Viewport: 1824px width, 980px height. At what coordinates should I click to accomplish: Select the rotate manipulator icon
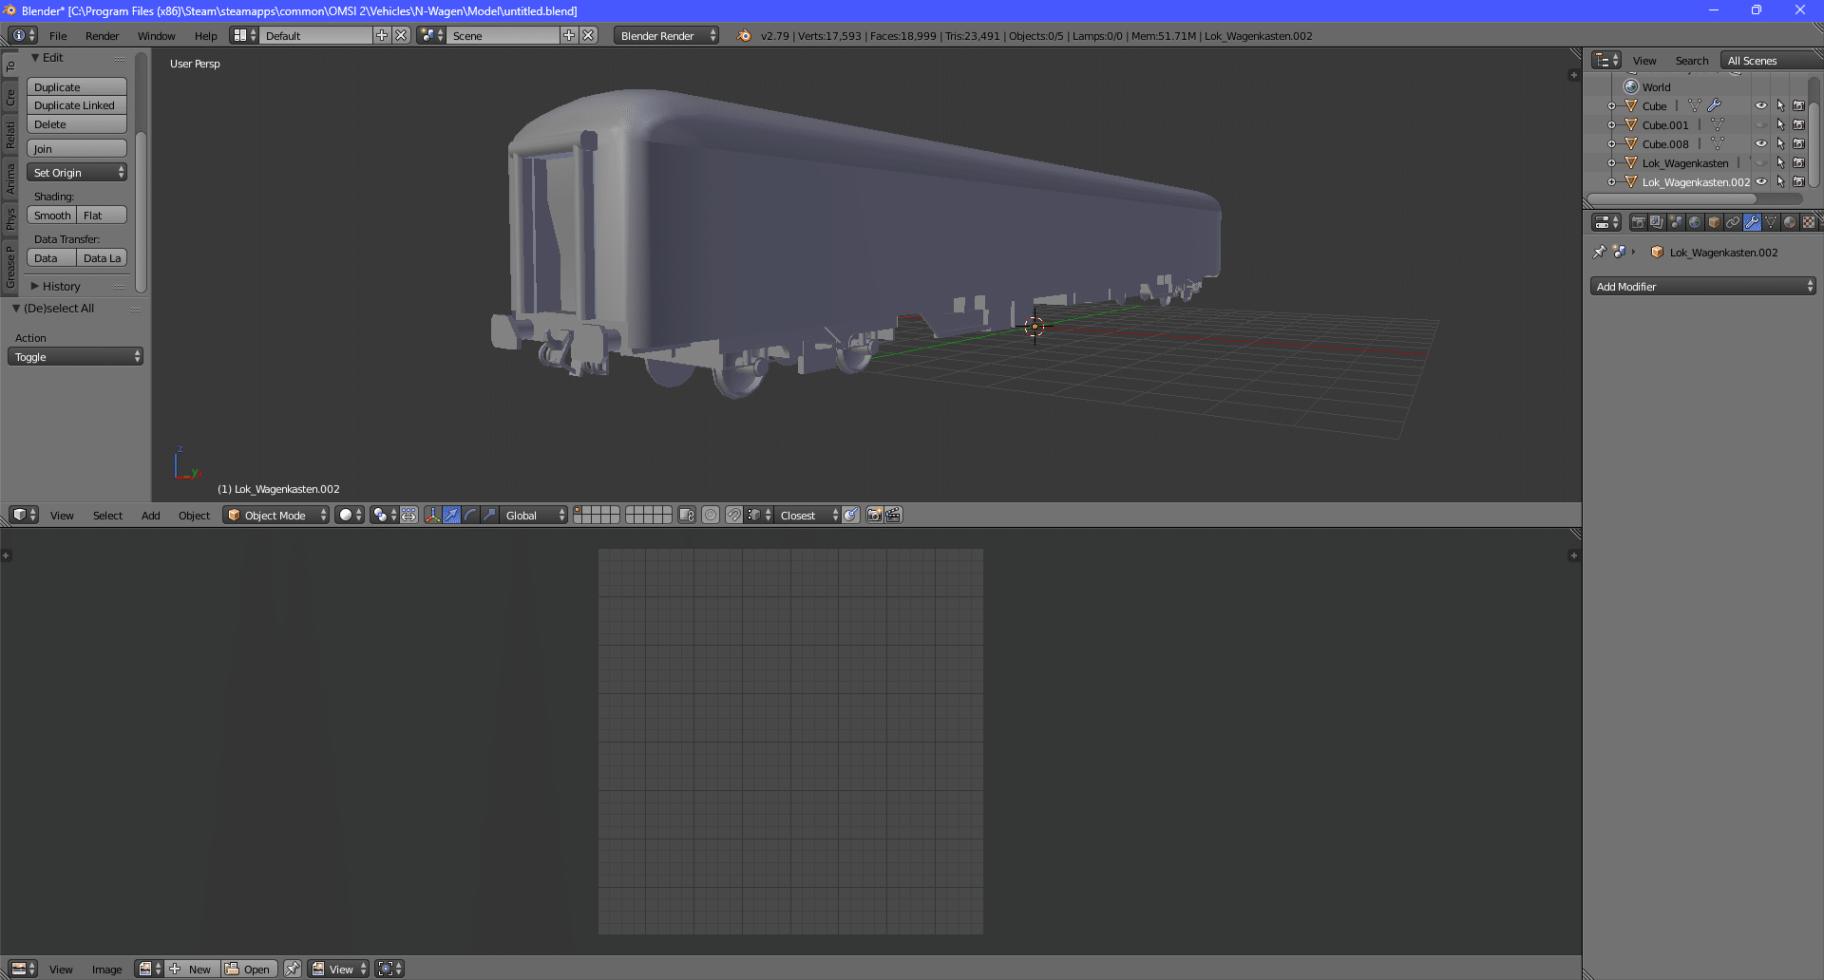pyautogui.click(x=470, y=515)
